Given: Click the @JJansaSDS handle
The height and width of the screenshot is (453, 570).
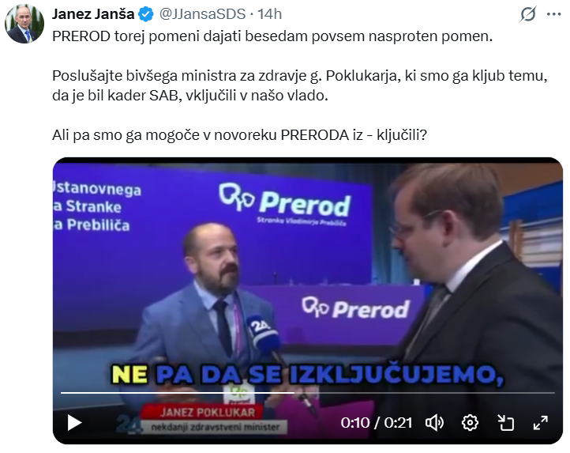Looking at the screenshot, I should point(202,14).
